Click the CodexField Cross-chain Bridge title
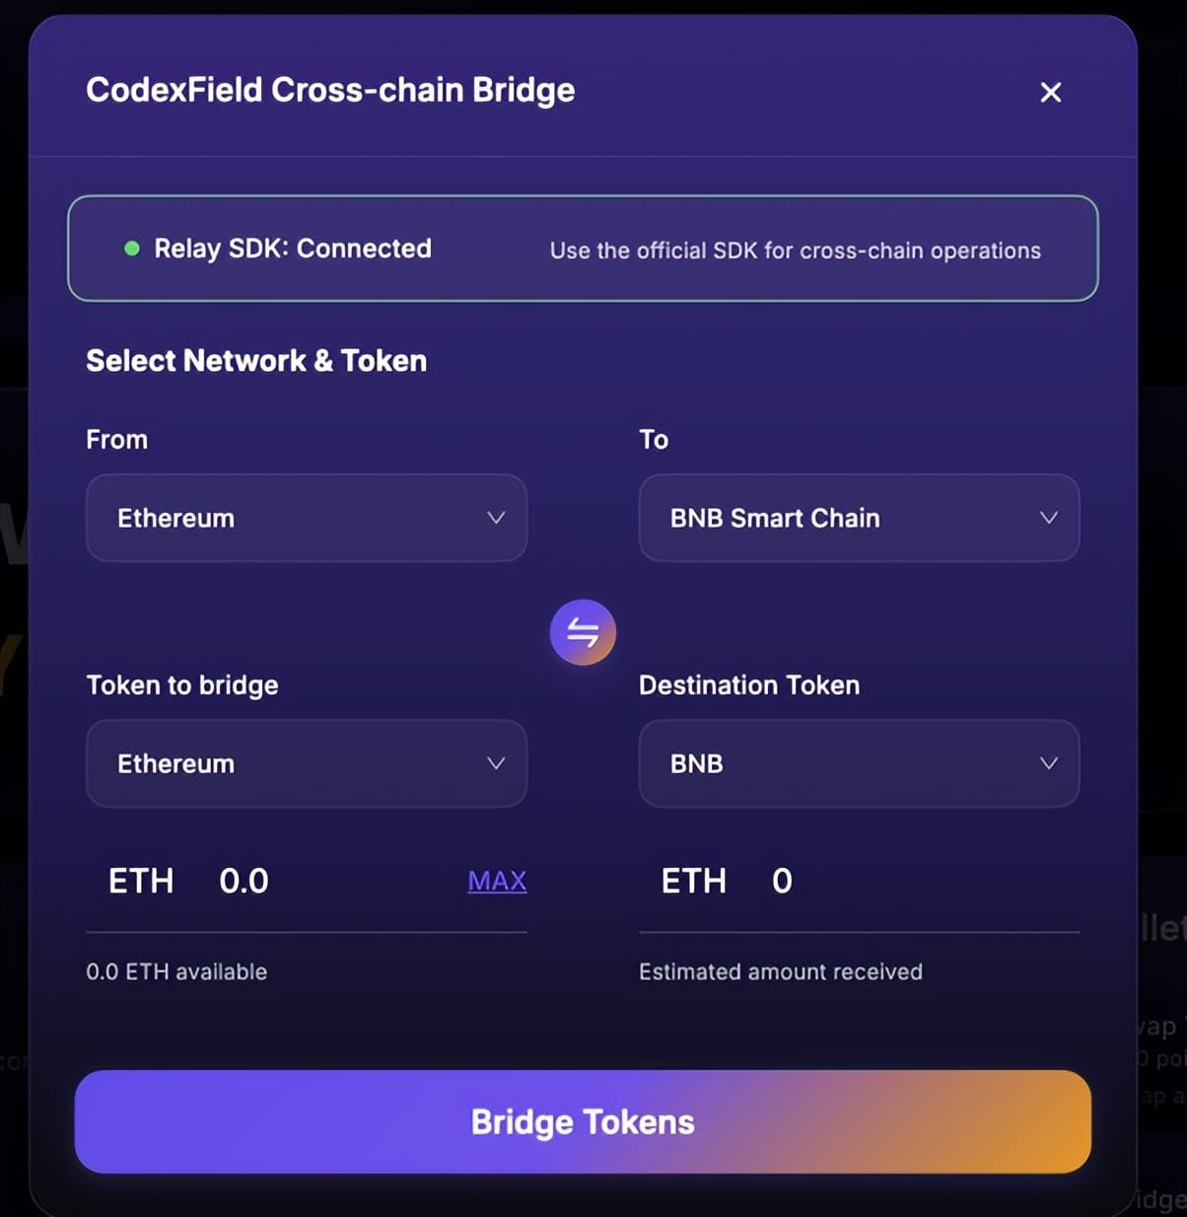Image resolution: width=1187 pixels, height=1217 pixels. [x=330, y=90]
